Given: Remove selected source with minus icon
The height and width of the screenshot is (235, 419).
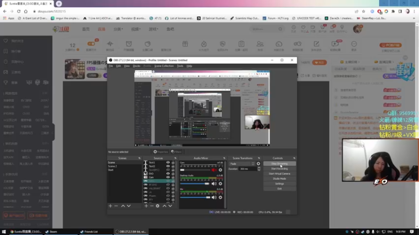Looking at the screenshot, I should click(x=151, y=206).
